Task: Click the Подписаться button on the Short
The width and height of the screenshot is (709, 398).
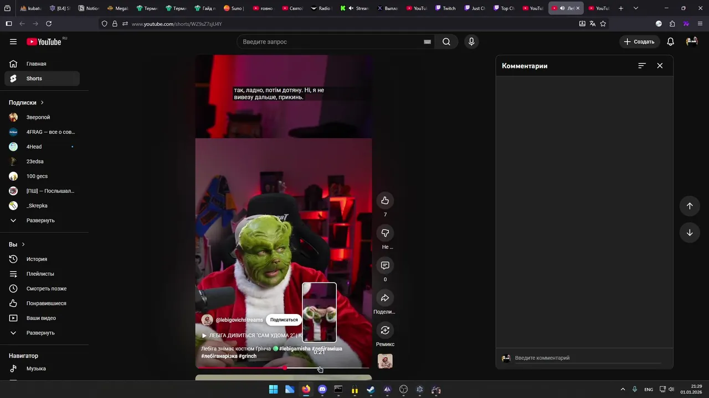Action: coord(284,320)
